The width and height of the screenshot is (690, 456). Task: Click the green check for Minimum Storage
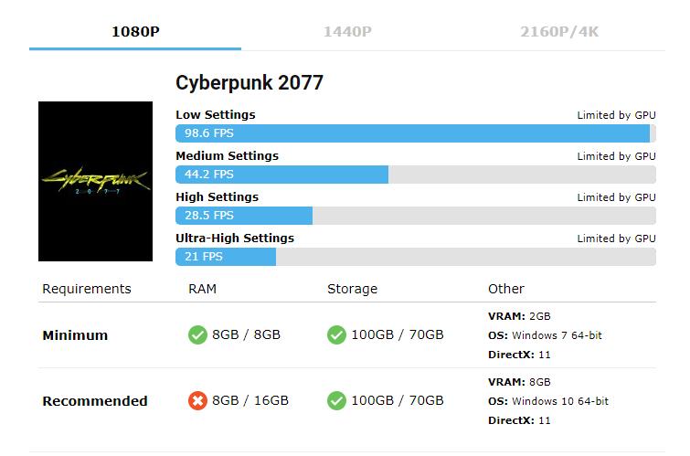click(x=336, y=335)
